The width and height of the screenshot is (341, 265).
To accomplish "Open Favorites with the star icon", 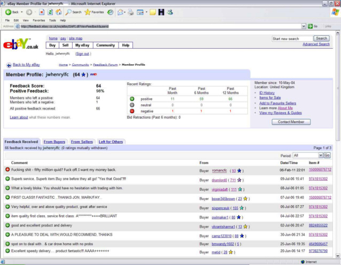I will [x=88, y=12].
